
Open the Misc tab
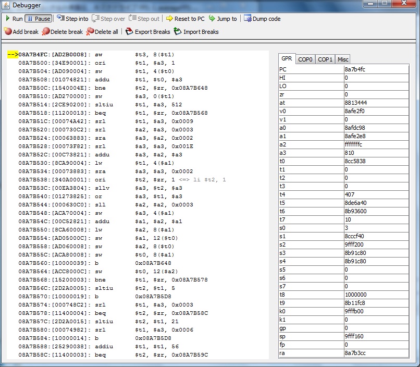[x=342, y=59]
